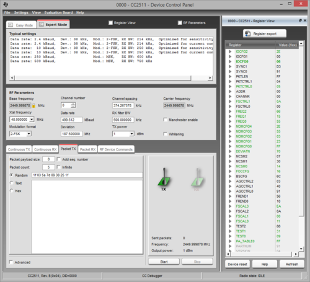Expand the AGCCTRL2 register row
Viewport: 310px width, 282px height.
coord(230,181)
